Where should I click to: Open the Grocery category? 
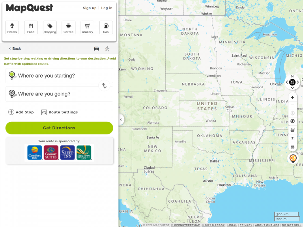point(87,28)
